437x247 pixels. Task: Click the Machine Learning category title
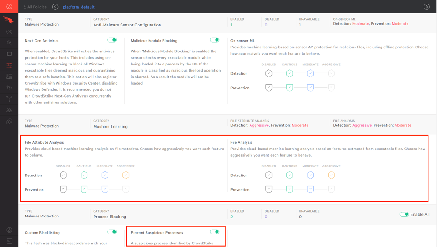coord(110,127)
